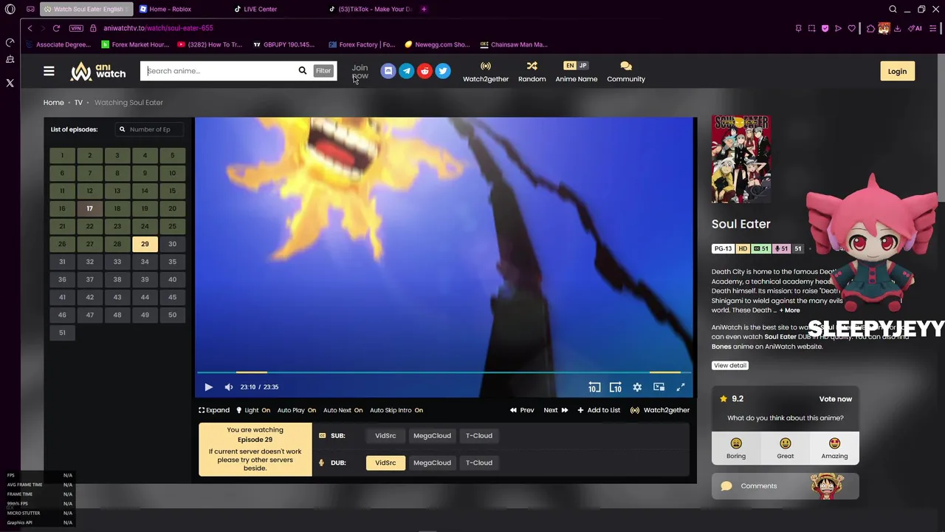
Task: Open the Community page
Action: (626, 72)
